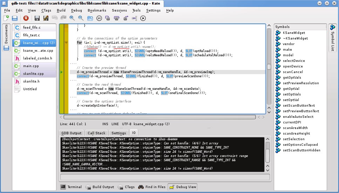Open the Terminal tool view button
Viewport: 339px width, 193px height.
[71, 187]
